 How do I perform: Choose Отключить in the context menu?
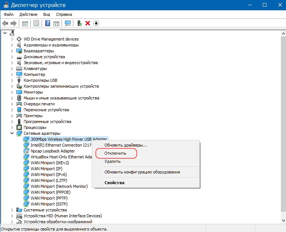tap(115, 153)
